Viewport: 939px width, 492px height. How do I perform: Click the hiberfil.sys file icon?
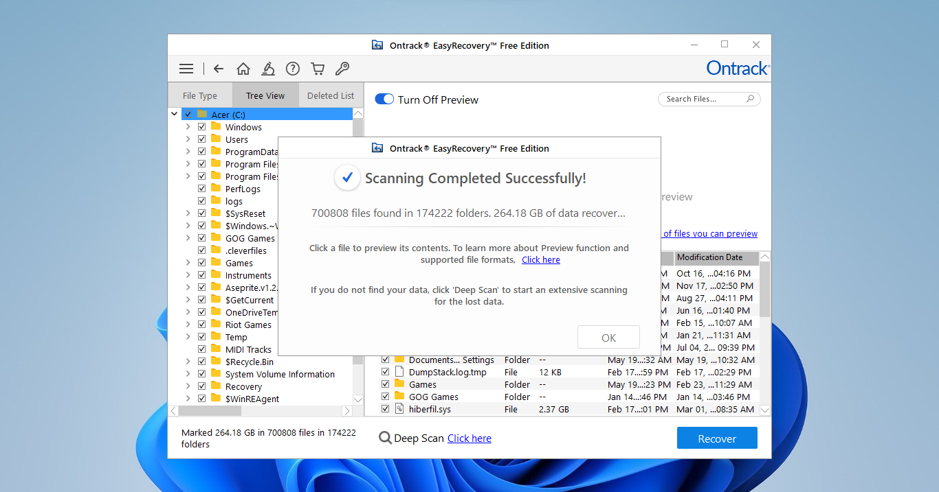pos(399,409)
